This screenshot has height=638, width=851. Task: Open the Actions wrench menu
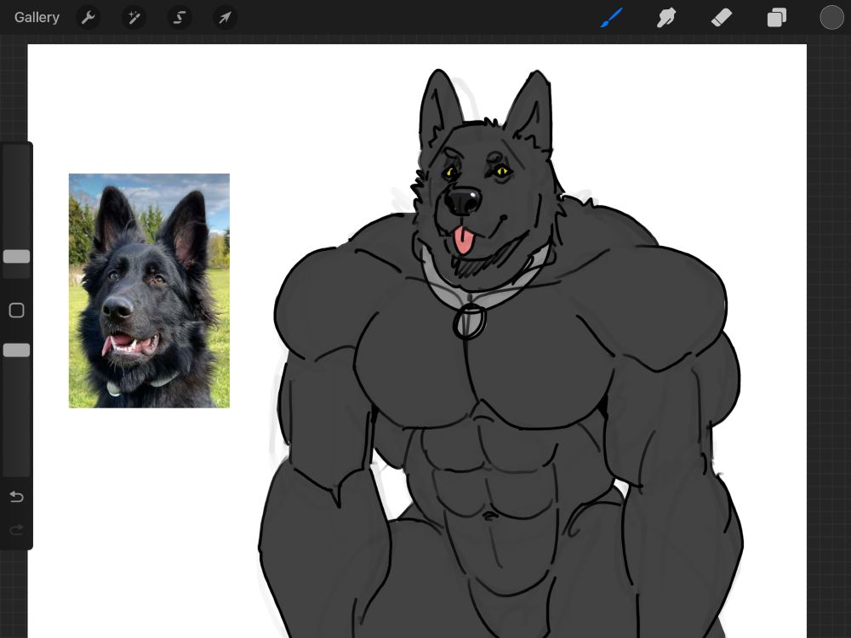tap(88, 18)
